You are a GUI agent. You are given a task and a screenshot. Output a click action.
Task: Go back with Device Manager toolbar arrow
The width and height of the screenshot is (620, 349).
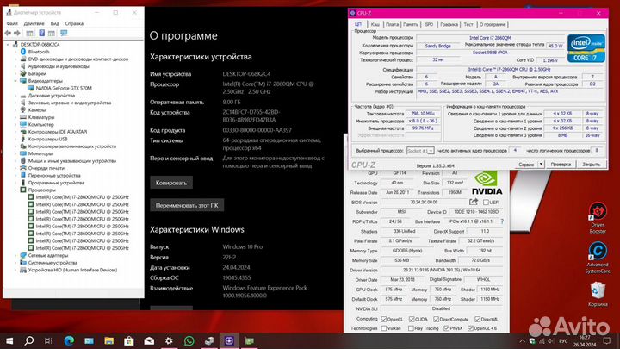[8, 34]
